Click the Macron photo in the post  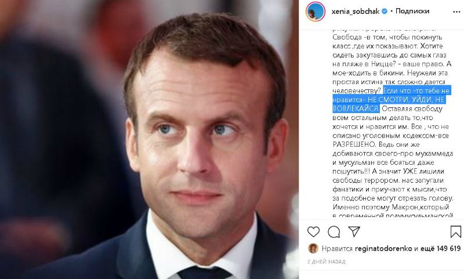pos(149,139)
